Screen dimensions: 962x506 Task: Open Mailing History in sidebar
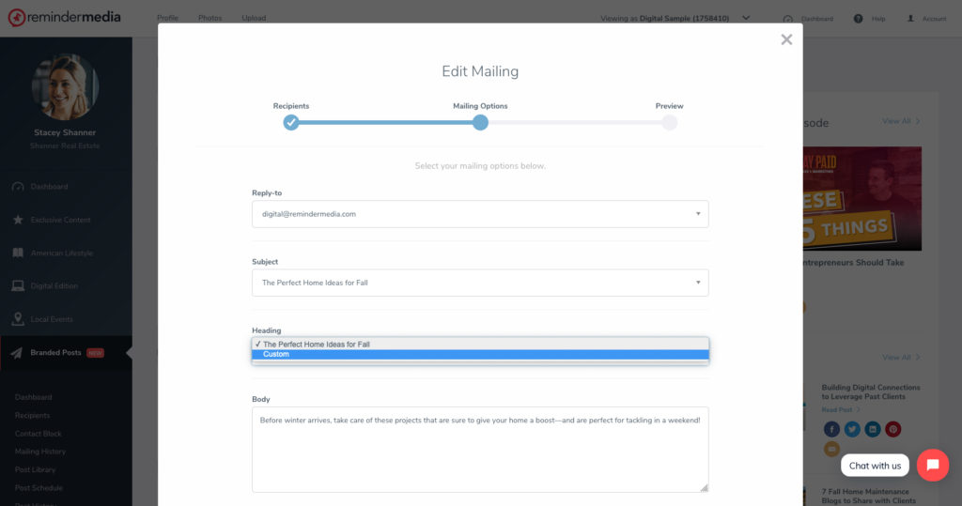[40, 452]
